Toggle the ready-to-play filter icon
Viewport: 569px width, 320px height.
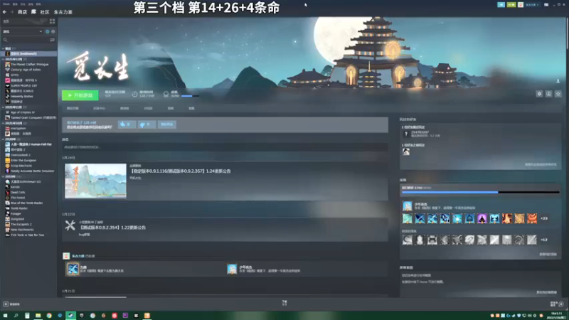(53, 31)
